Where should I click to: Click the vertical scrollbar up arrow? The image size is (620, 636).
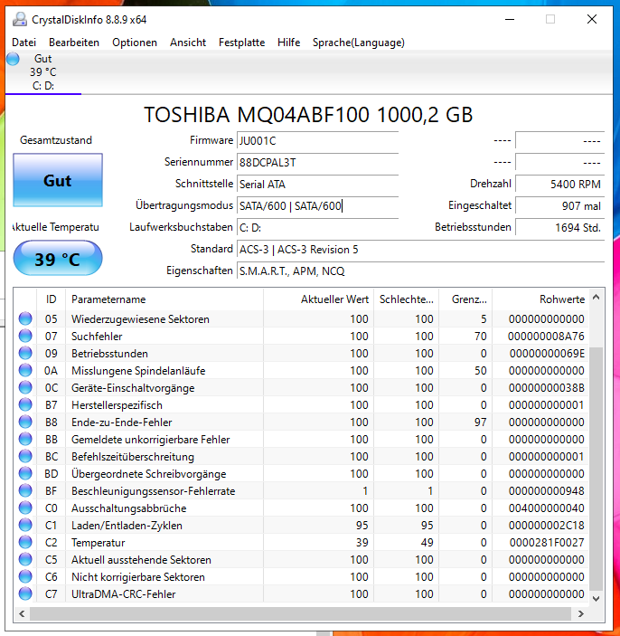(597, 298)
